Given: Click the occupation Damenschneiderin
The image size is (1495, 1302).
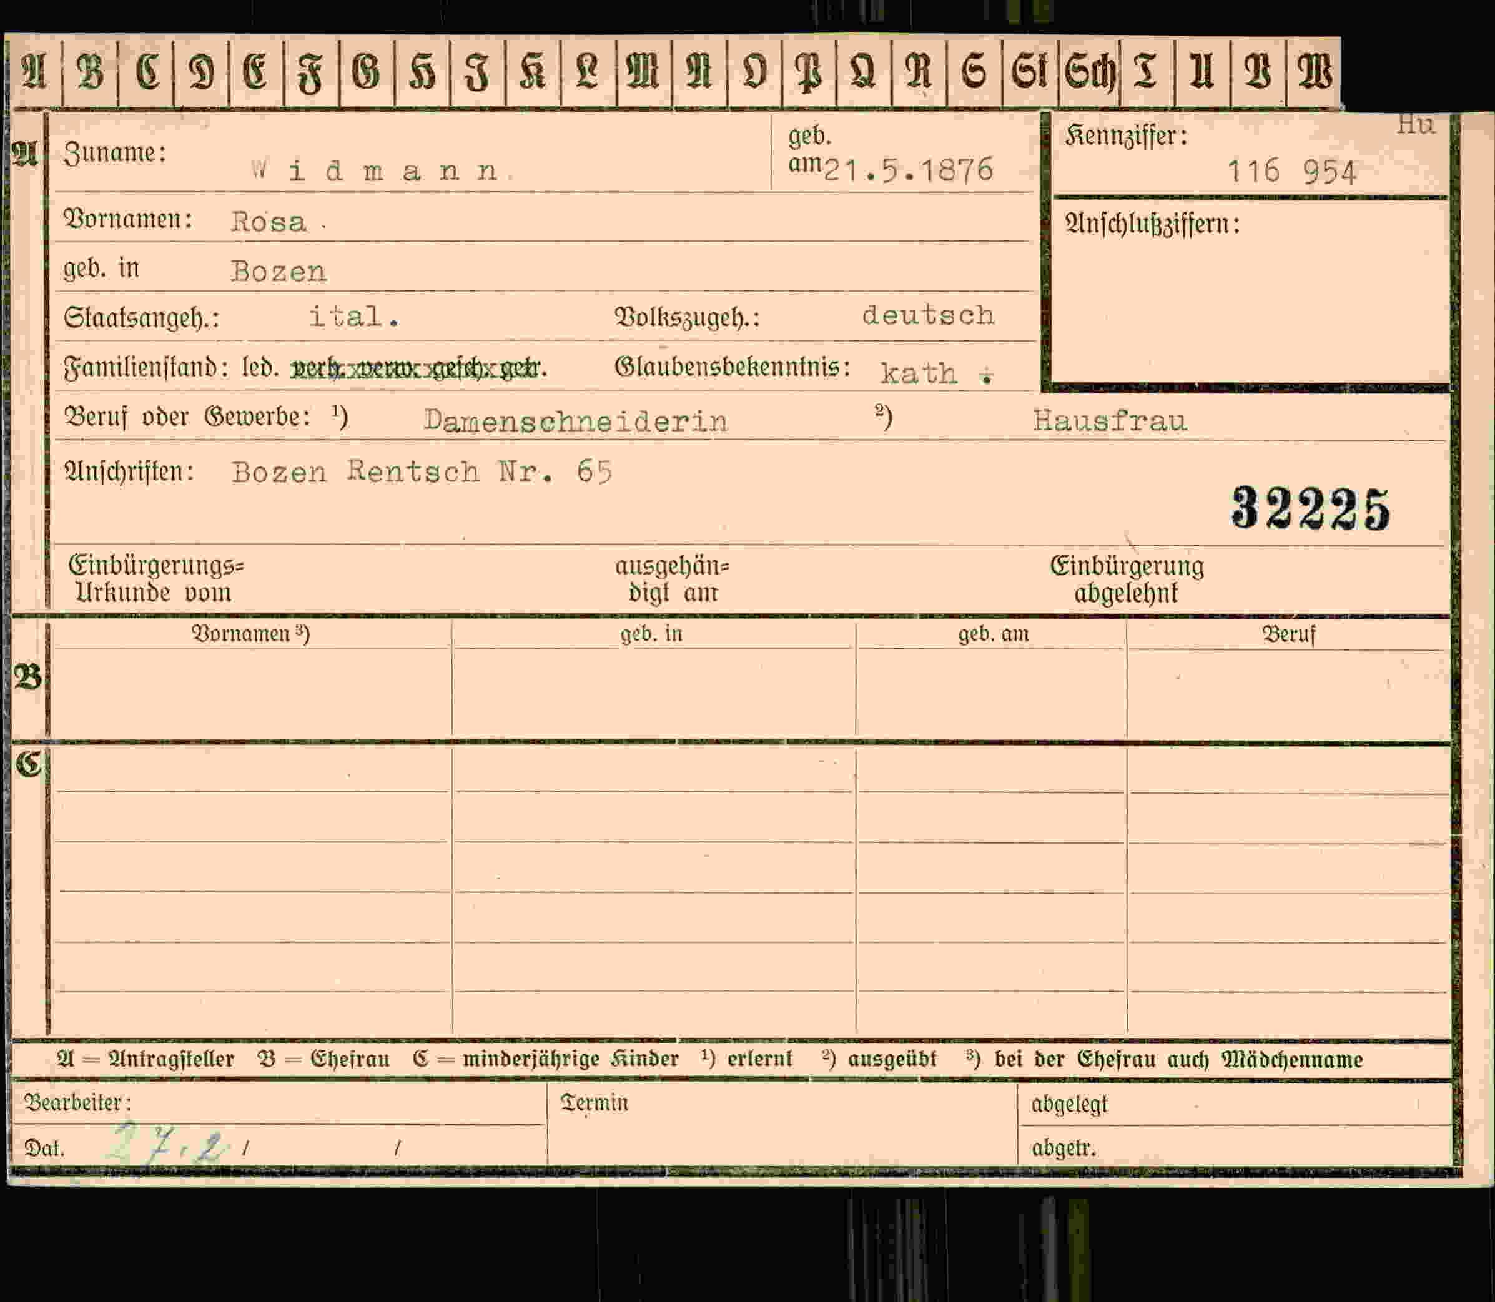Looking at the screenshot, I should click(x=575, y=422).
